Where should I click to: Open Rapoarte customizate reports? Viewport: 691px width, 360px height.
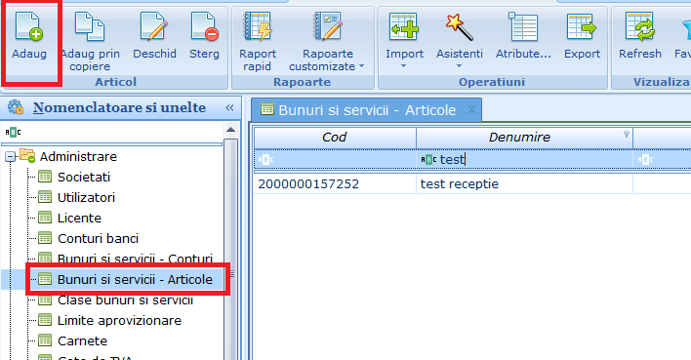[x=327, y=41]
